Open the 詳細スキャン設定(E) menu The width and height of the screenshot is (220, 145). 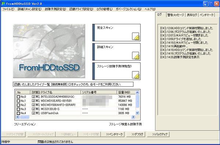coord(29,9)
